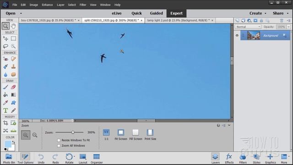Image resolution: width=293 pixels, height=165 pixels.
Task: Select the Hand tool
Action: (x=13, y=26)
